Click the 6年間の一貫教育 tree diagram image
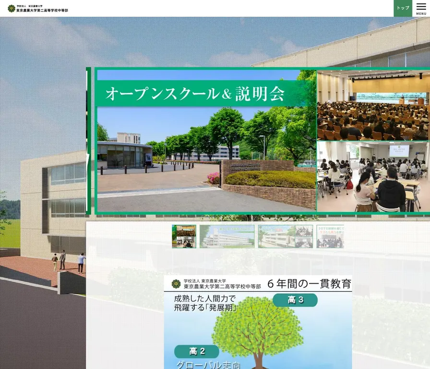430x369 pixels. pyautogui.click(x=258, y=322)
